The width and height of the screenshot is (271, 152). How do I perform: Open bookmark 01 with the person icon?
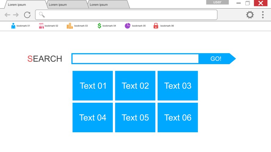20,26
